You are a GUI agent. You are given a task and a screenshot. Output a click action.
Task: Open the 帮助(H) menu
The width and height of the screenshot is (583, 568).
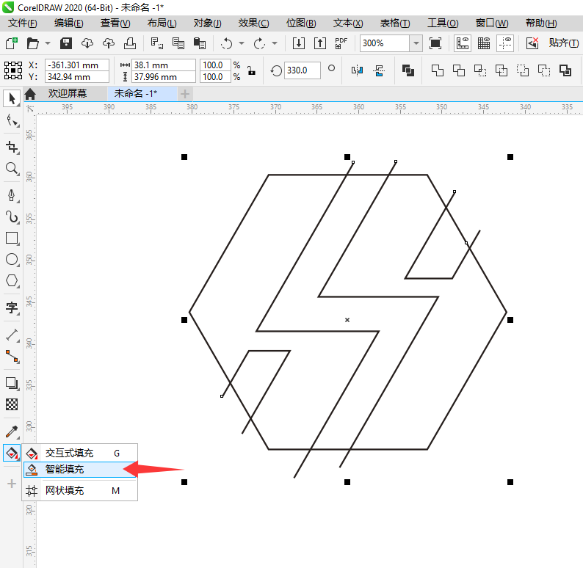point(541,23)
